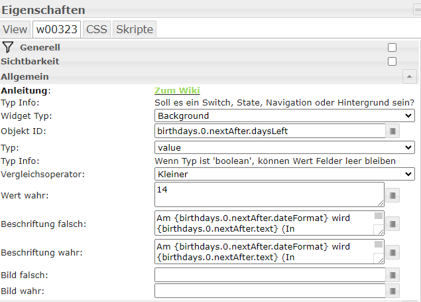Open the Vergleichsoperator dropdown
The image size is (421, 302).
284,174
